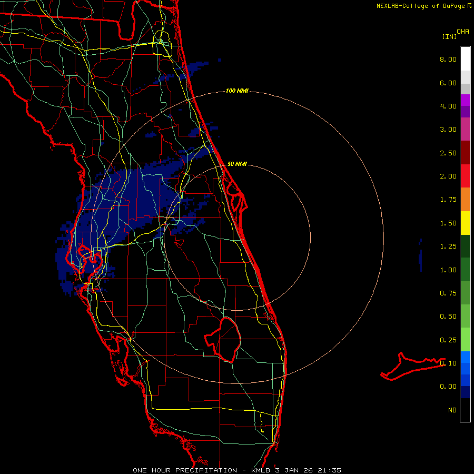The height and width of the screenshot is (474, 474).
Task: Pick the bright red swatch beside 2.00
Action: [465, 176]
